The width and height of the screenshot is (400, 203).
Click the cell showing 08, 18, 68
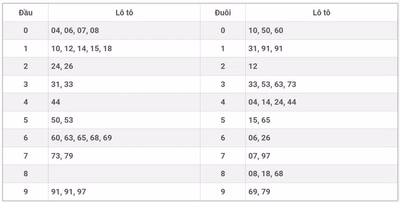coord(266,174)
